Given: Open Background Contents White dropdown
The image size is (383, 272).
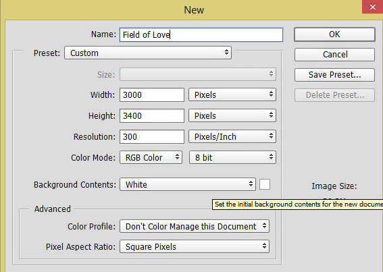Looking at the screenshot, I should [188, 184].
